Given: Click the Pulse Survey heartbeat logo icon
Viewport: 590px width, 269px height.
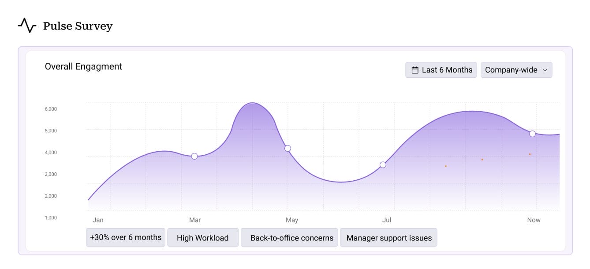Looking at the screenshot, I should (27, 25).
